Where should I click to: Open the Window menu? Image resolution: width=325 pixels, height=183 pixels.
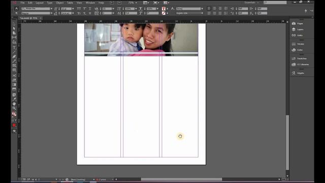90,3
